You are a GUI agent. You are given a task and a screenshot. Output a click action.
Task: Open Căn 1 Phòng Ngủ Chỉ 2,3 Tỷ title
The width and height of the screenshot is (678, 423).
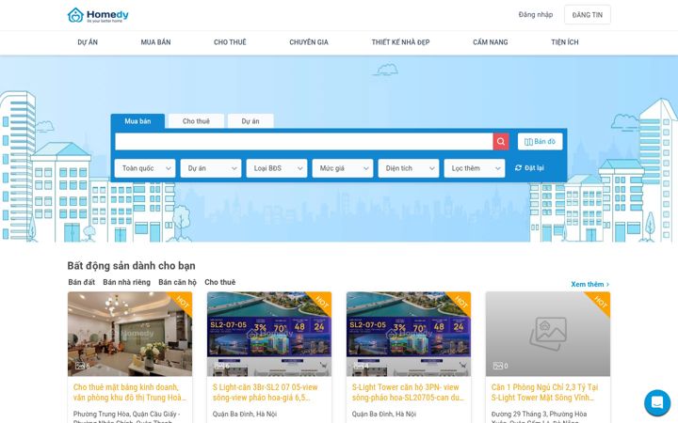click(545, 392)
